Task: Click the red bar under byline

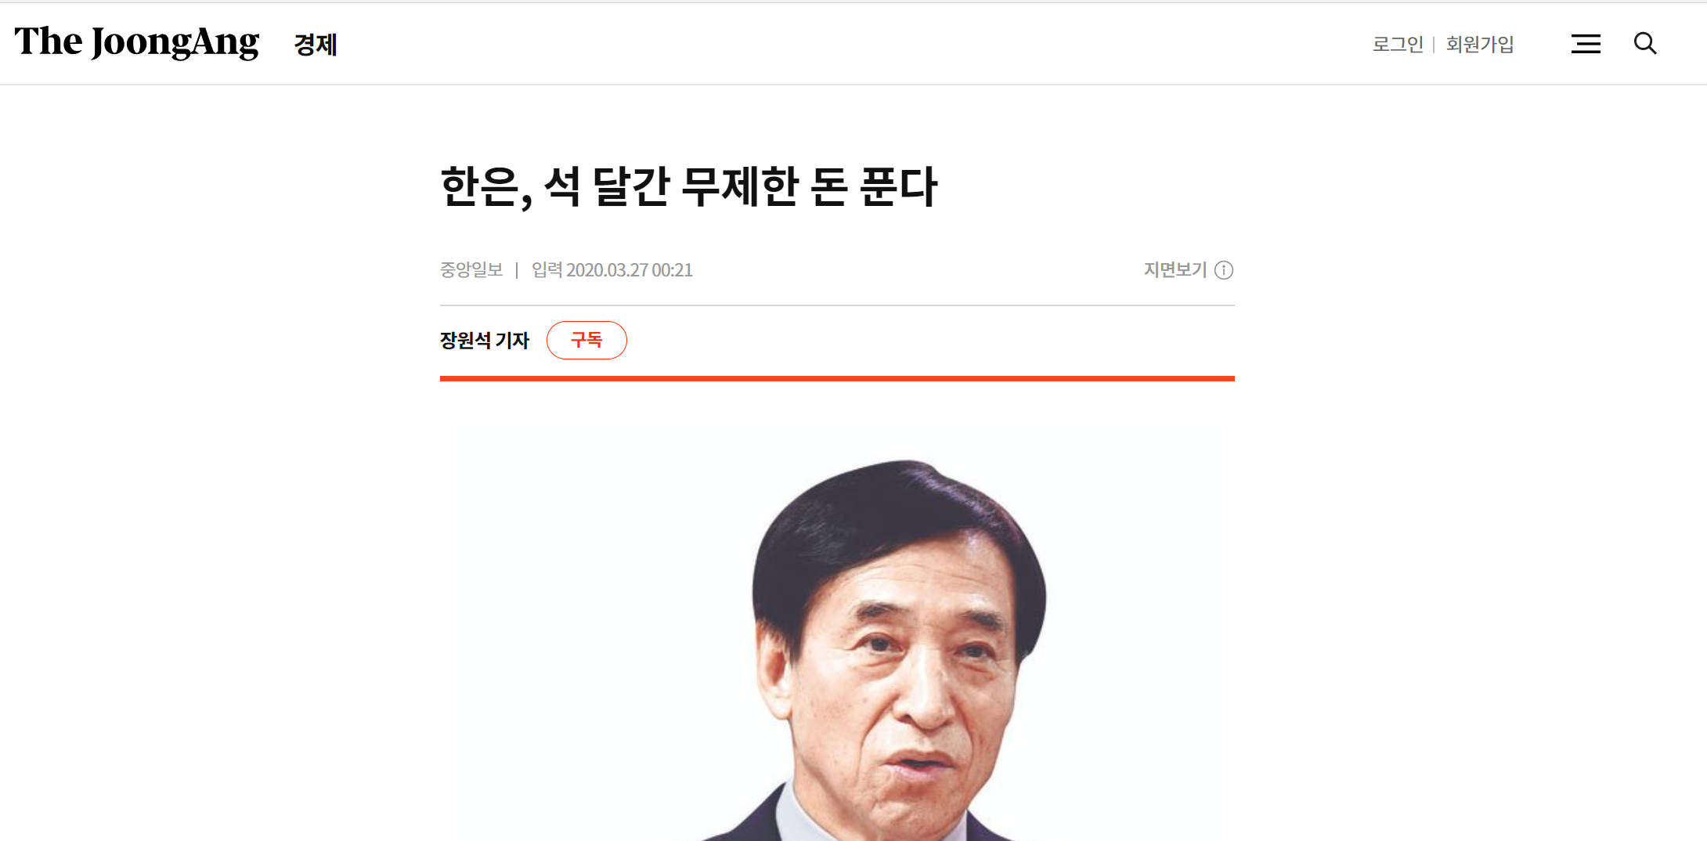Action: tap(837, 378)
